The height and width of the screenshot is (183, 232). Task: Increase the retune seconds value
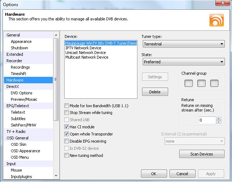pyautogui.click(x=219, y=118)
